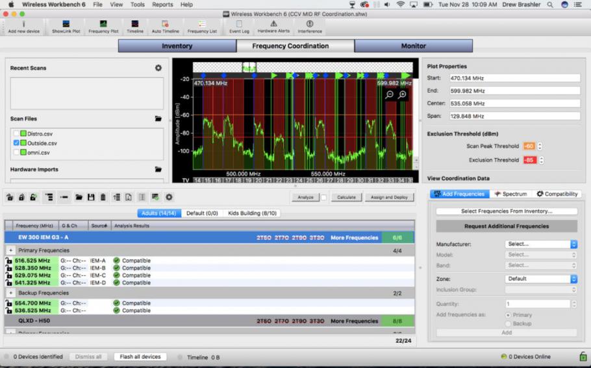This screenshot has height=368, width=591.
Task: Click the Start frequency field
Action: (x=514, y=78)
